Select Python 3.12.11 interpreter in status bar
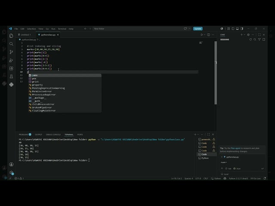 238,179
